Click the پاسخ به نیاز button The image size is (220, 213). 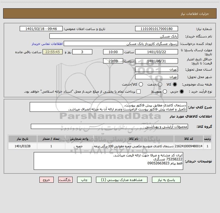tap(166, 180)
